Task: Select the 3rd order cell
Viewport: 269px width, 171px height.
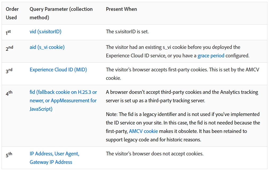Action: tap(9, 70)
